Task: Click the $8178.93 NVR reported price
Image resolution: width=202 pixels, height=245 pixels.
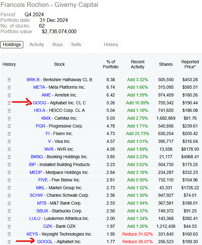Action: [190, 149]
